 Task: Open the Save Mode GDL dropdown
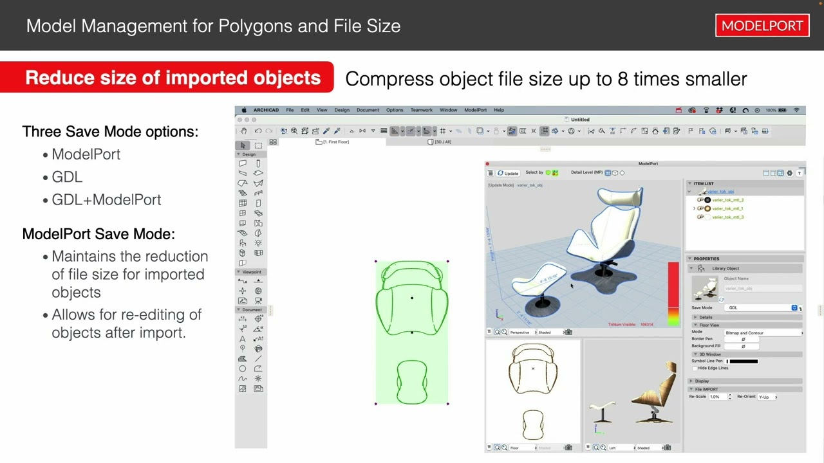(762, 308)
